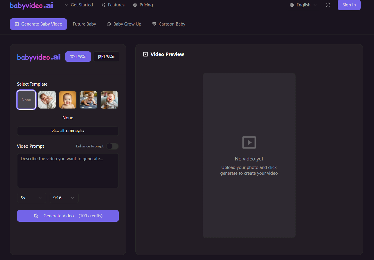Screen dimensions: 374x260
Task: Select the Generate Baby Video tab
Action: tap(38, 24)
